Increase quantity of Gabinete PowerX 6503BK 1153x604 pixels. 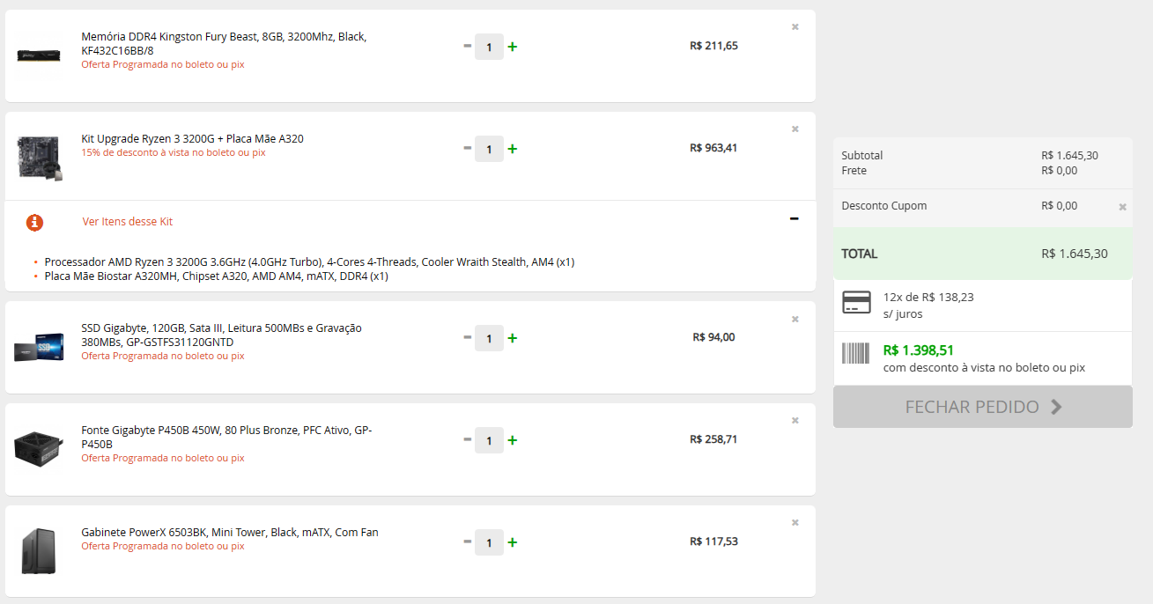click(513, 542)
